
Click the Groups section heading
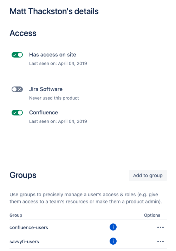point(23,175)
